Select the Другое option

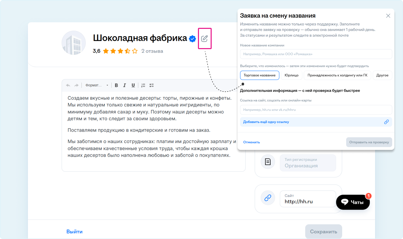pos(382,75)
